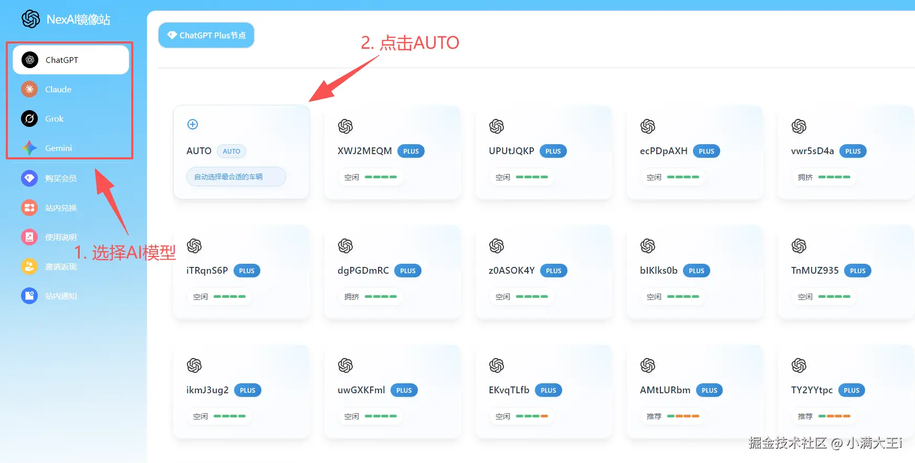Image resolution: width=915 pixels, height=463 pixels.
Task: Click the load bars on EKvqTLfb card
Action: coord(532,416)
